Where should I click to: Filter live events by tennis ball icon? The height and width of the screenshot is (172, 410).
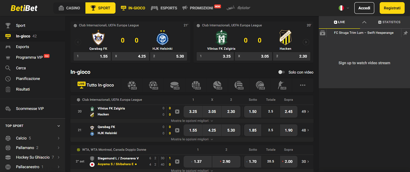(x=217, y=85)
